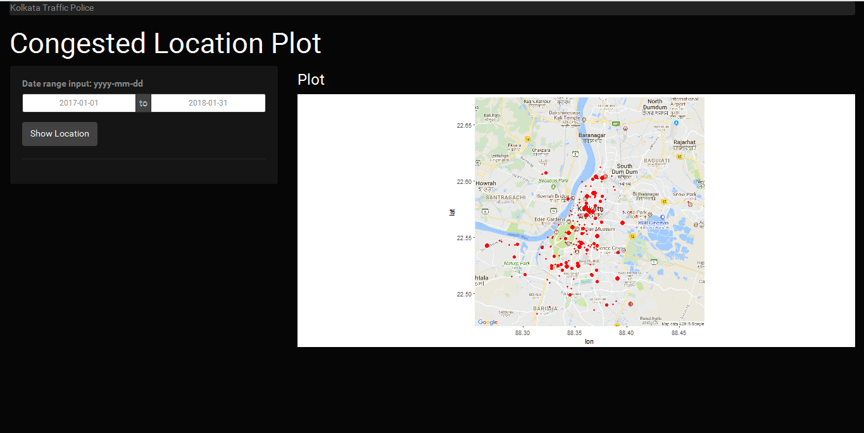Click the blue airport icon near International Airport

point(677,122)
